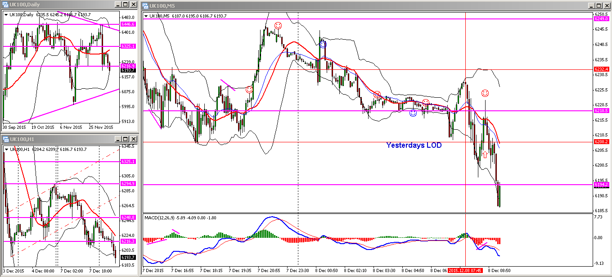This screenshot has height=277, width=612.
Task: Click the 7.73 value on the MACD scale
Action: click(598, 218)
